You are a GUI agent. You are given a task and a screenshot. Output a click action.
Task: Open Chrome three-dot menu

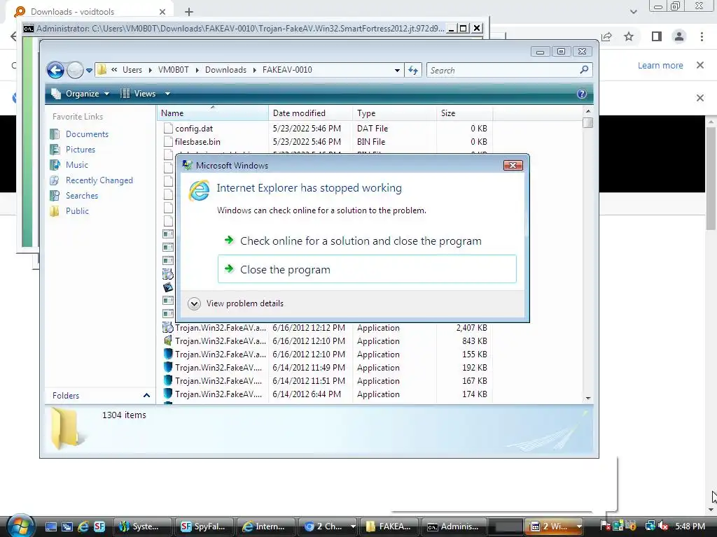(x=702, y=36)
